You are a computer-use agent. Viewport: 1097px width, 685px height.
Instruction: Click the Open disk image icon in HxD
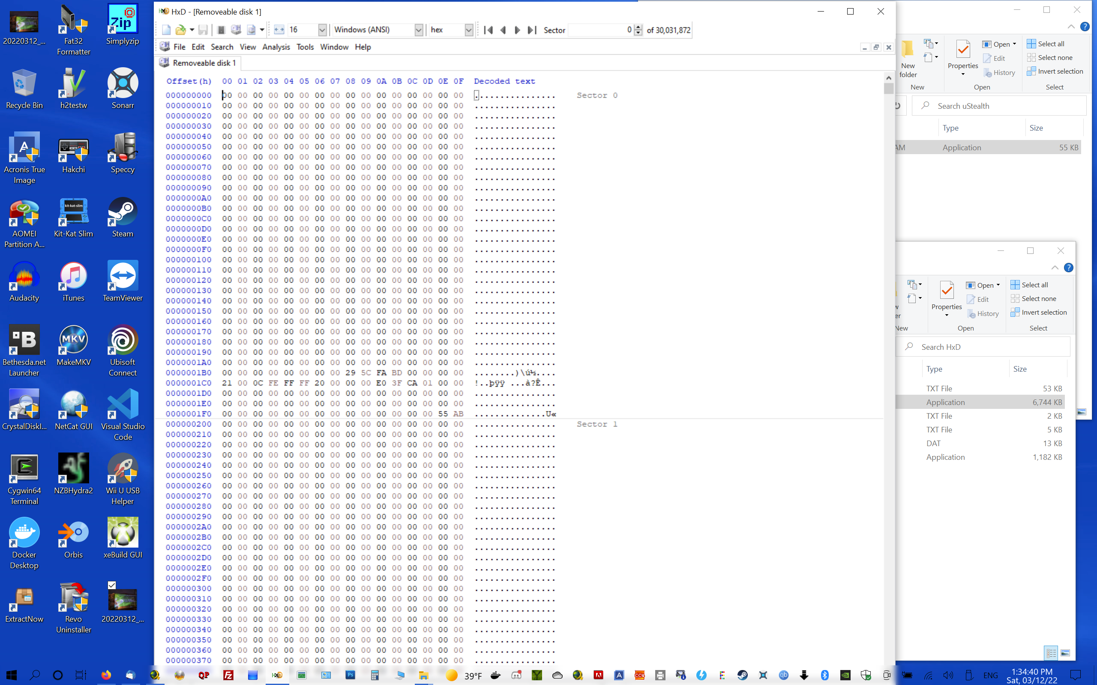pos(251,30)
